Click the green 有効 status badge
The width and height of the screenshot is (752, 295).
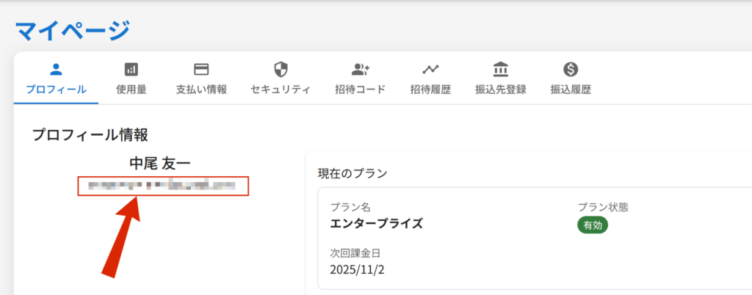coord(593,226)
